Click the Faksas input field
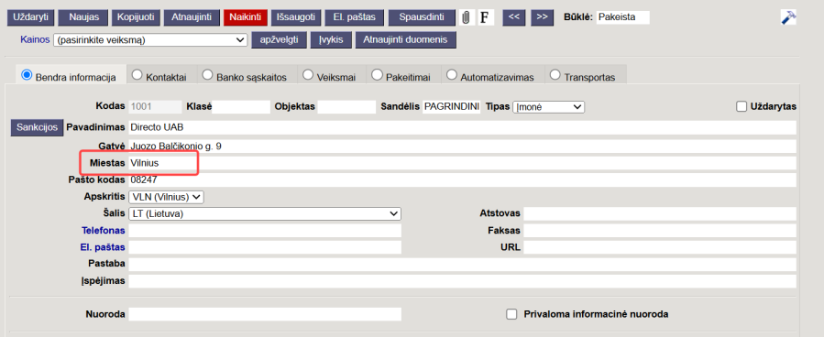Image resolution: width=824 pixels, height=337 pixels. click(x=660, y=231)
